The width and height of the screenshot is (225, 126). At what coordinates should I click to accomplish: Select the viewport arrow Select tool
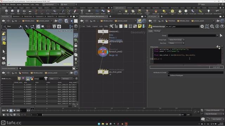click(4, 51)
